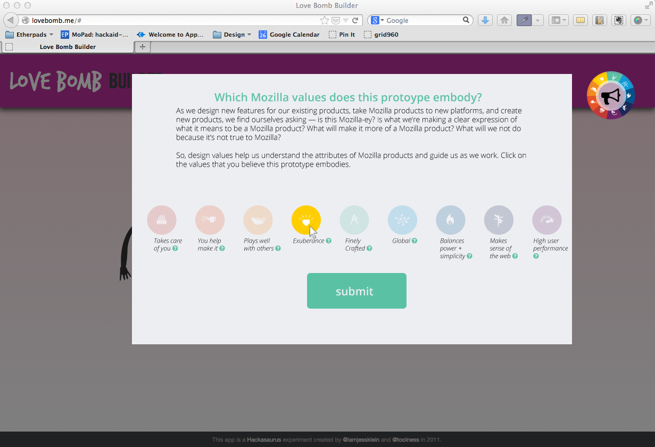
Task: Click the Evernote elephant clipper icon
Action: pos(618,20)
